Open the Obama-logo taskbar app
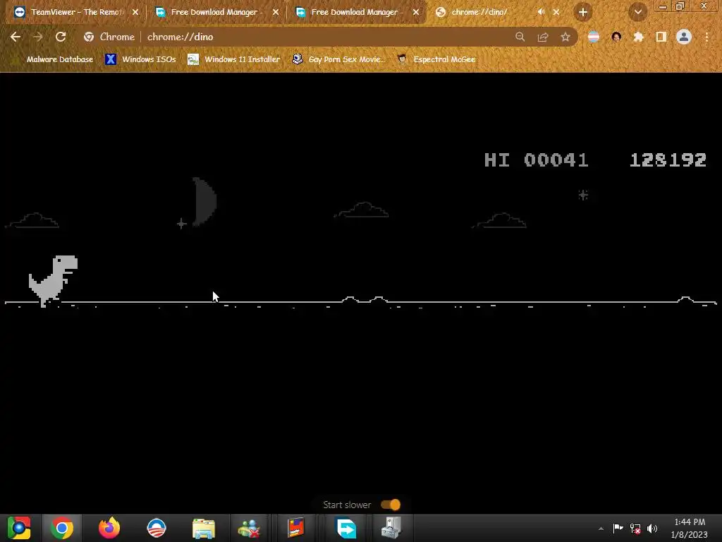This screenshot has width=722, height=542. [156, 528]
